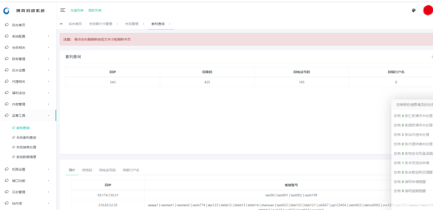This screenshot has height=210, width=433.
Task: Click the tab bar scroll-left icon
Action: (x=62, y=24)
